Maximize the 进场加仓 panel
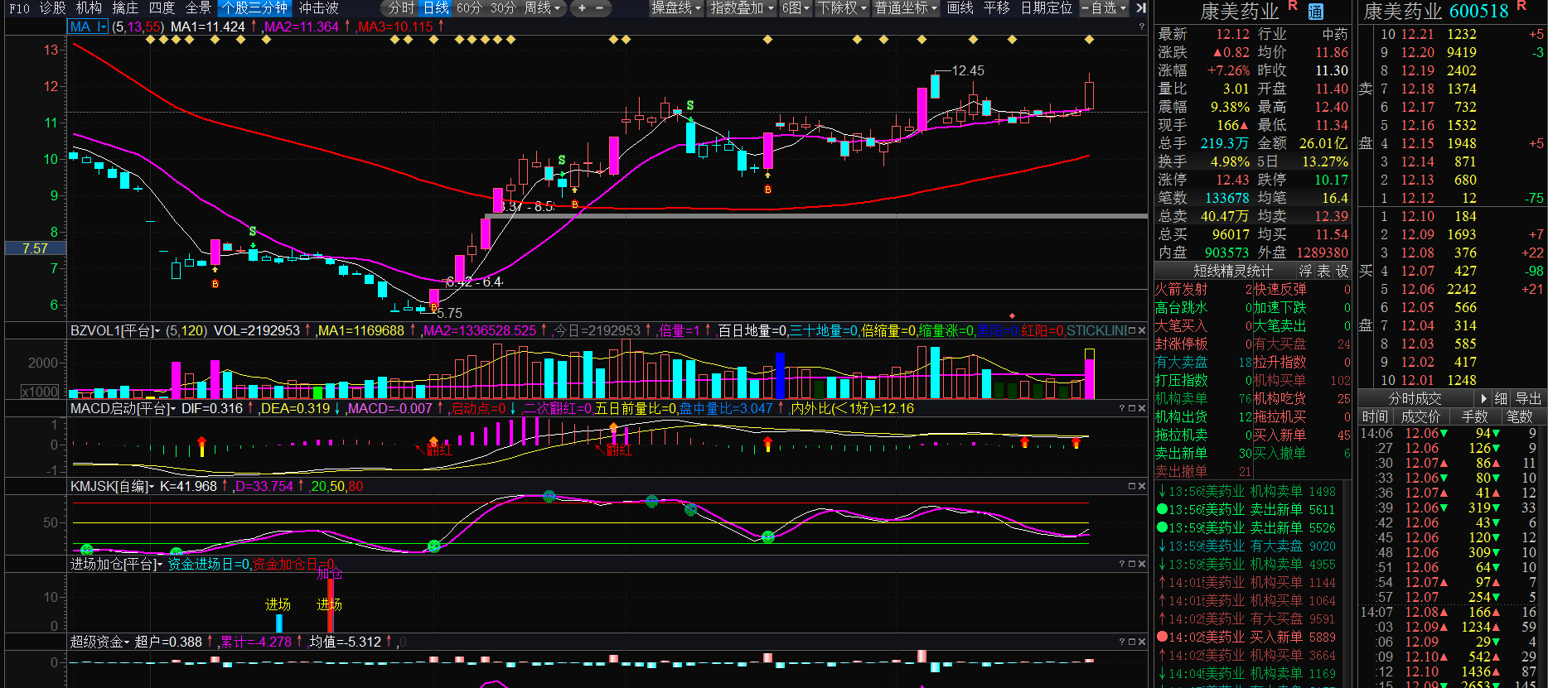This screenshot has width=1548, height=688. pos(1131,564)
